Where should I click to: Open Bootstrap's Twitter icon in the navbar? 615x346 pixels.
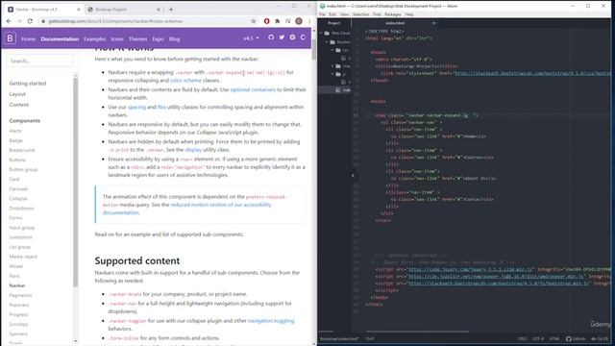pyautogui.click(x=282, y=37)
